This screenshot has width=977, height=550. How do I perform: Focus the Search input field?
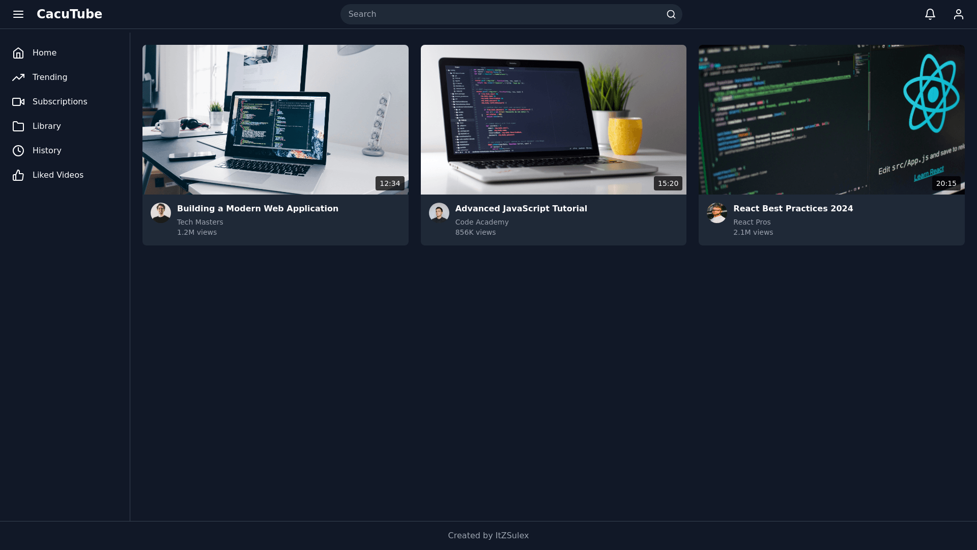pyautogui.click(x=504, y=14)
